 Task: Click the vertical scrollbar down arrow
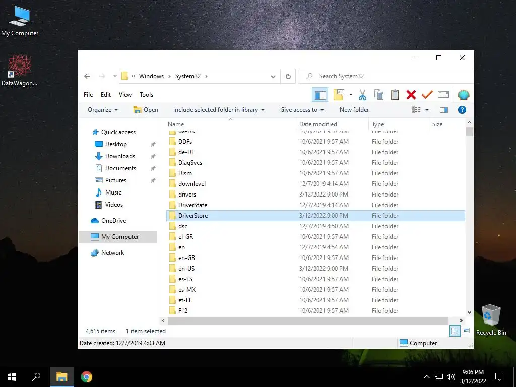coord(469,312)
